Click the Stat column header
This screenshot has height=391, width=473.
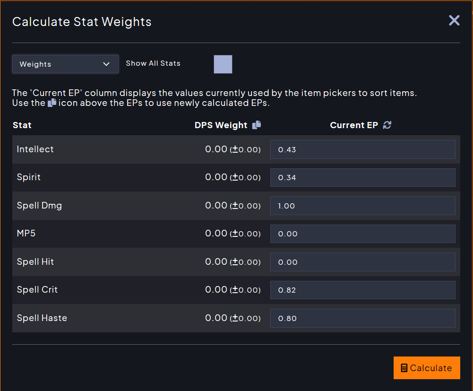tap(22, 125)
